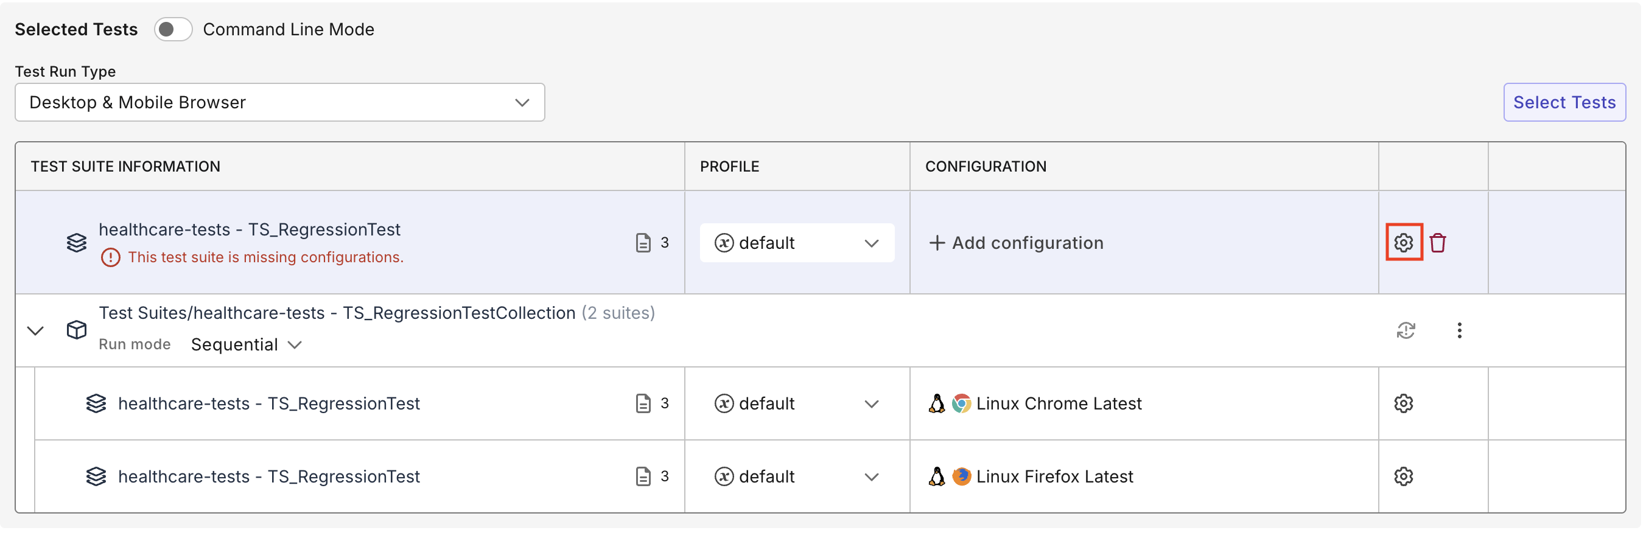Click the CONFIGURATION column header

coord(986,167)
